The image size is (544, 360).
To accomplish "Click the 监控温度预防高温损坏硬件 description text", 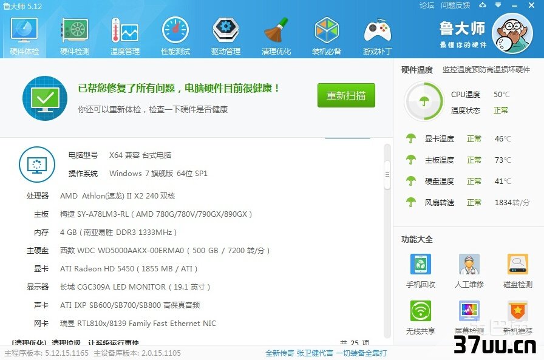I will click(486, 70).
